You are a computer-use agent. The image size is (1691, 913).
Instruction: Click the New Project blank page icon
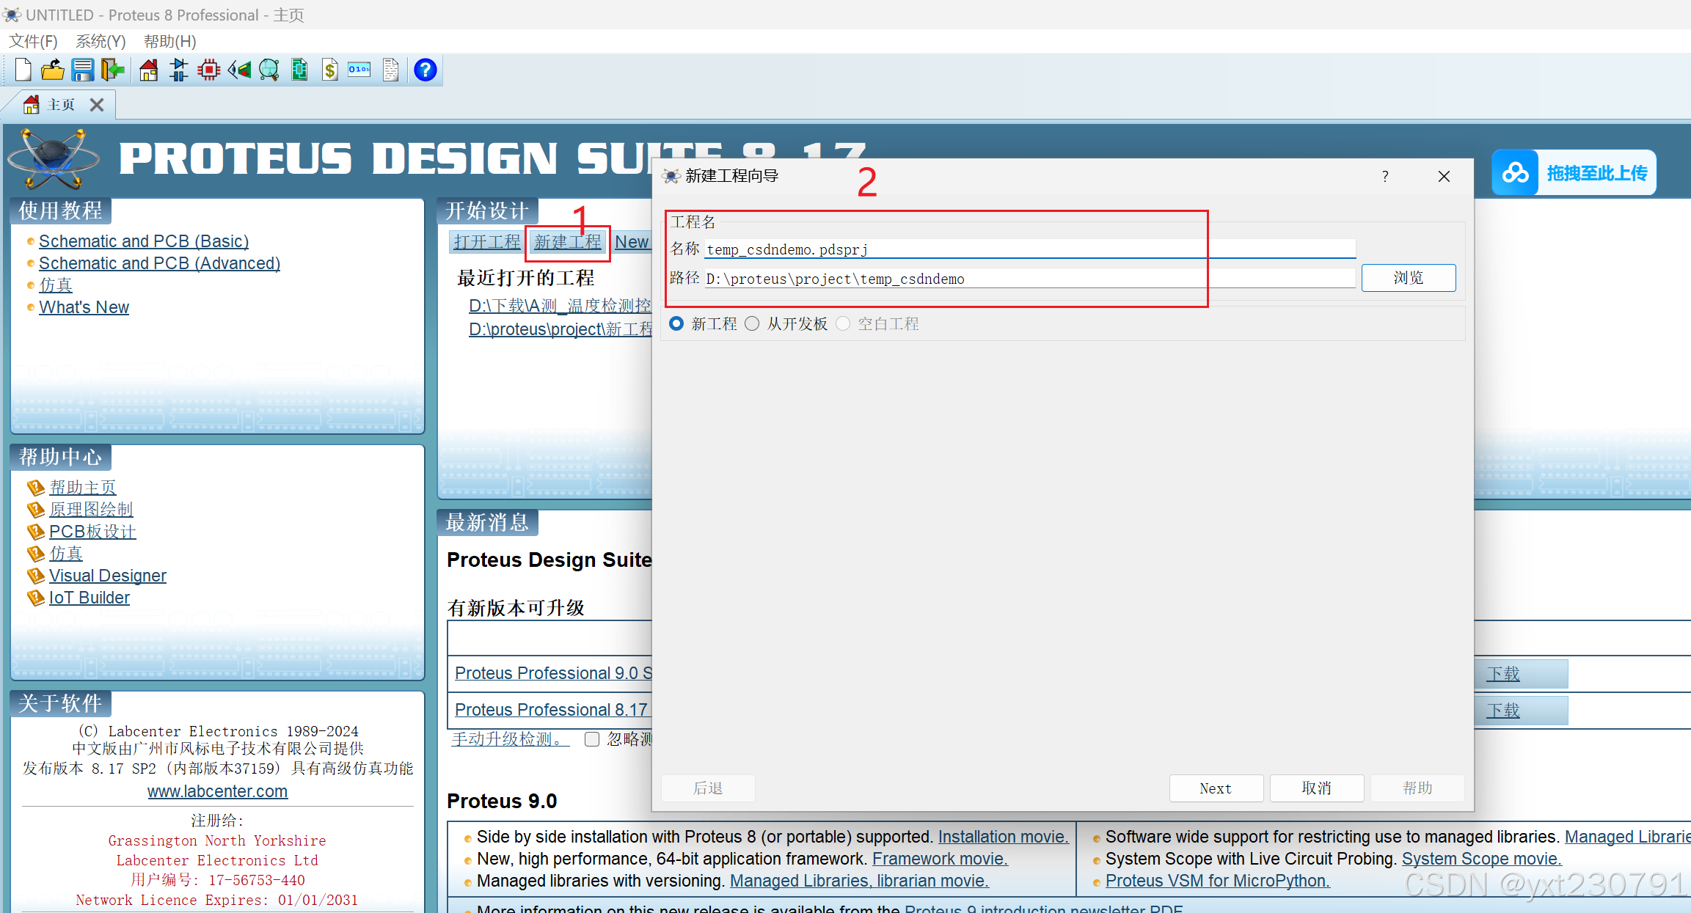coord(23,70)
